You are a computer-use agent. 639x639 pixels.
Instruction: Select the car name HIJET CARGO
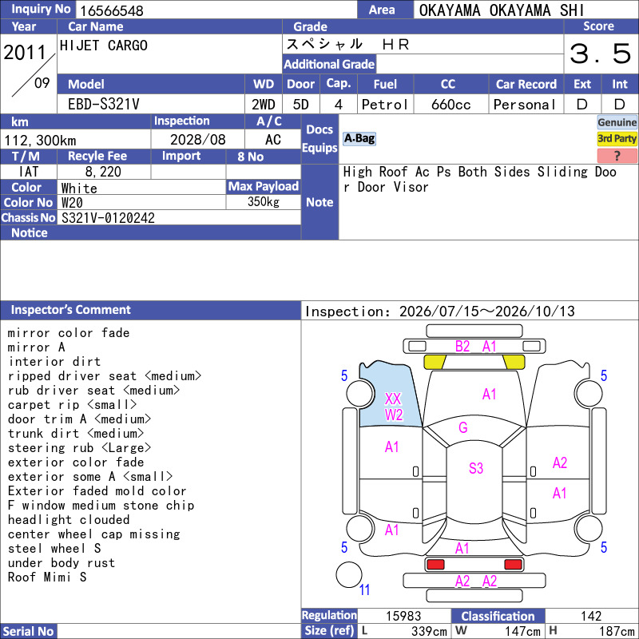pos(104,46)
